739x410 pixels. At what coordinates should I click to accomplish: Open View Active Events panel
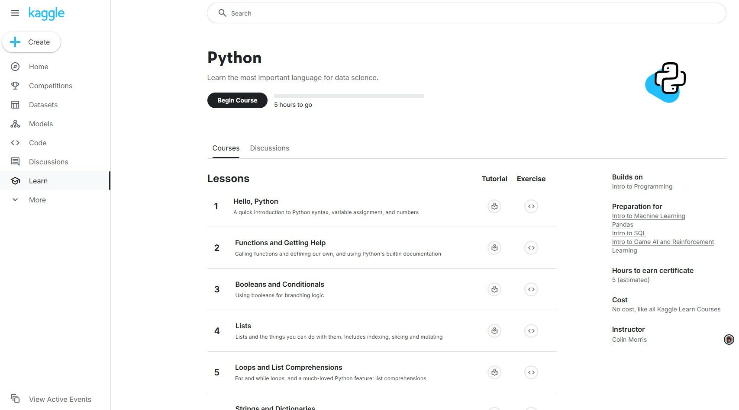(x=60, y=399)
